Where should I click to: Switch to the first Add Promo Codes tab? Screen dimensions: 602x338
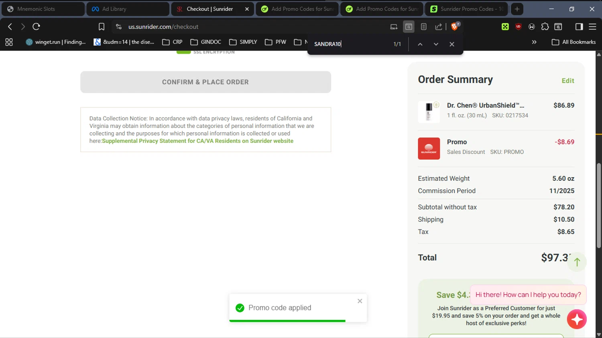297,9
